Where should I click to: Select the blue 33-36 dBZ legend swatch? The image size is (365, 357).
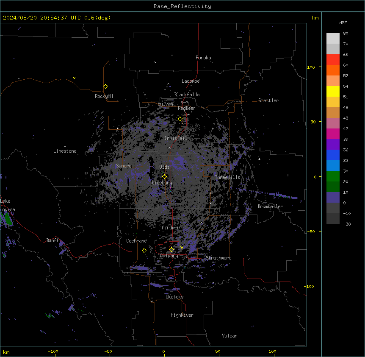(x=333, y=155)
